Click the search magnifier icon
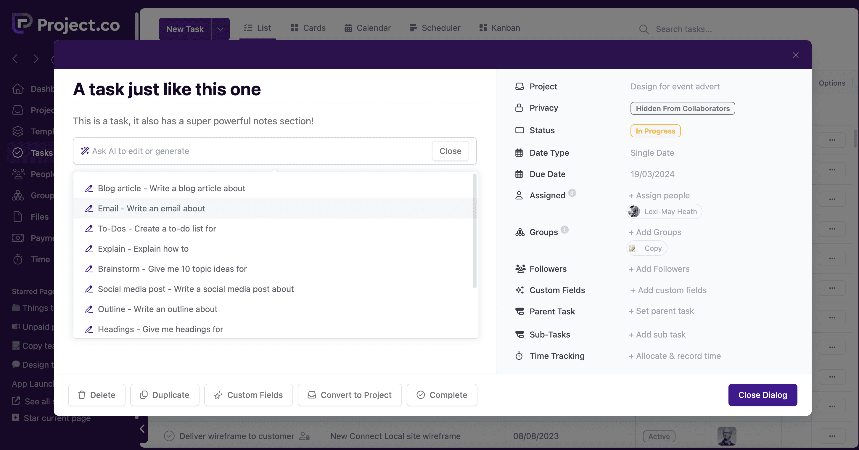 coord(644,29)
